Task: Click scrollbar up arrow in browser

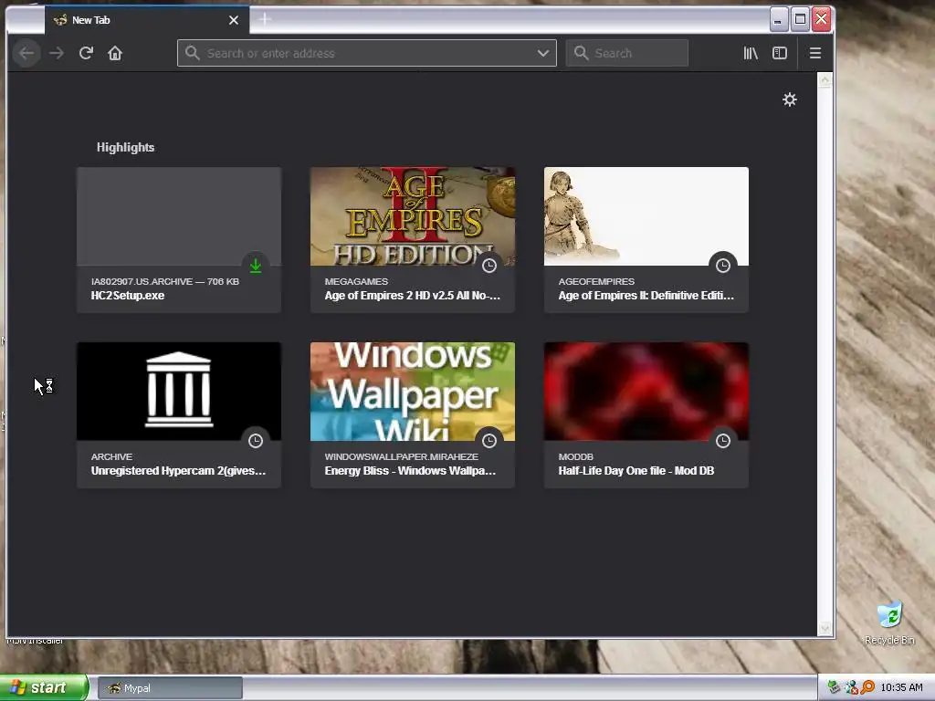Action: 825,80
